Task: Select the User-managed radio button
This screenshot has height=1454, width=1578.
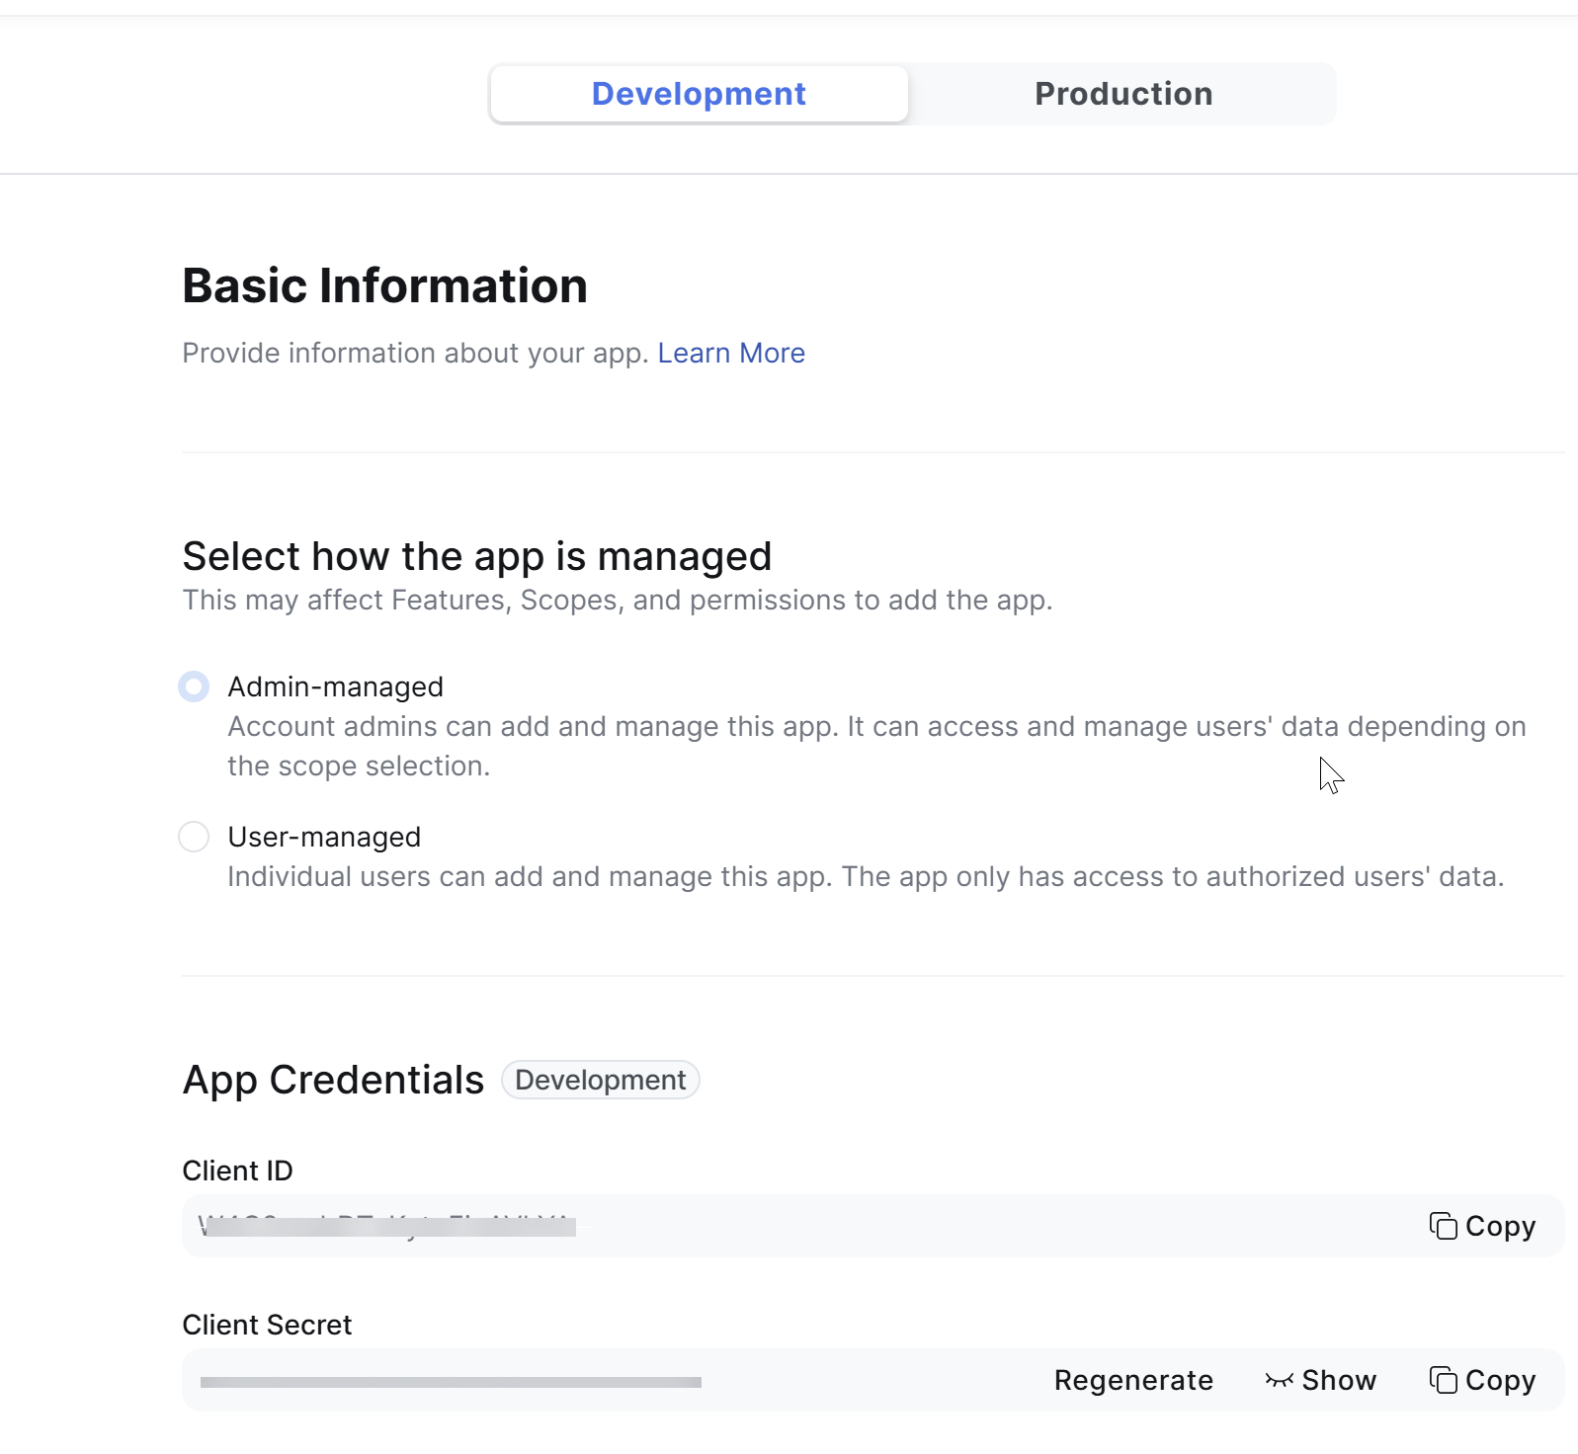Action: pyautogui.click(x=194, y=837)
